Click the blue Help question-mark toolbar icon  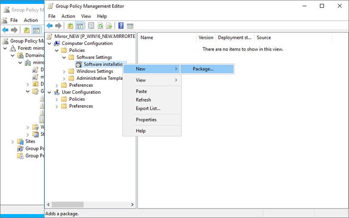pos(121,26)
